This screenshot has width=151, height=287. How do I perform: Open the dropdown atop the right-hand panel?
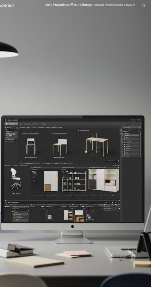tap(130, 127)
